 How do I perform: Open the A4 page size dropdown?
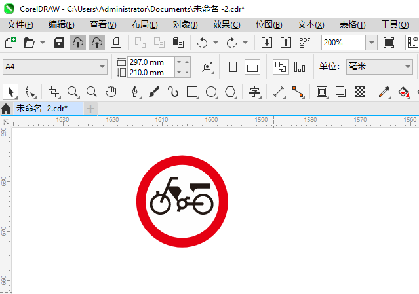click(x=55, y=67)
